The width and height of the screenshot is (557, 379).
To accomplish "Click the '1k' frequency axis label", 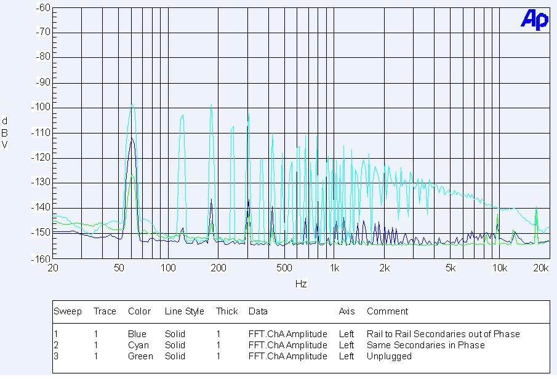I will 334,268.
